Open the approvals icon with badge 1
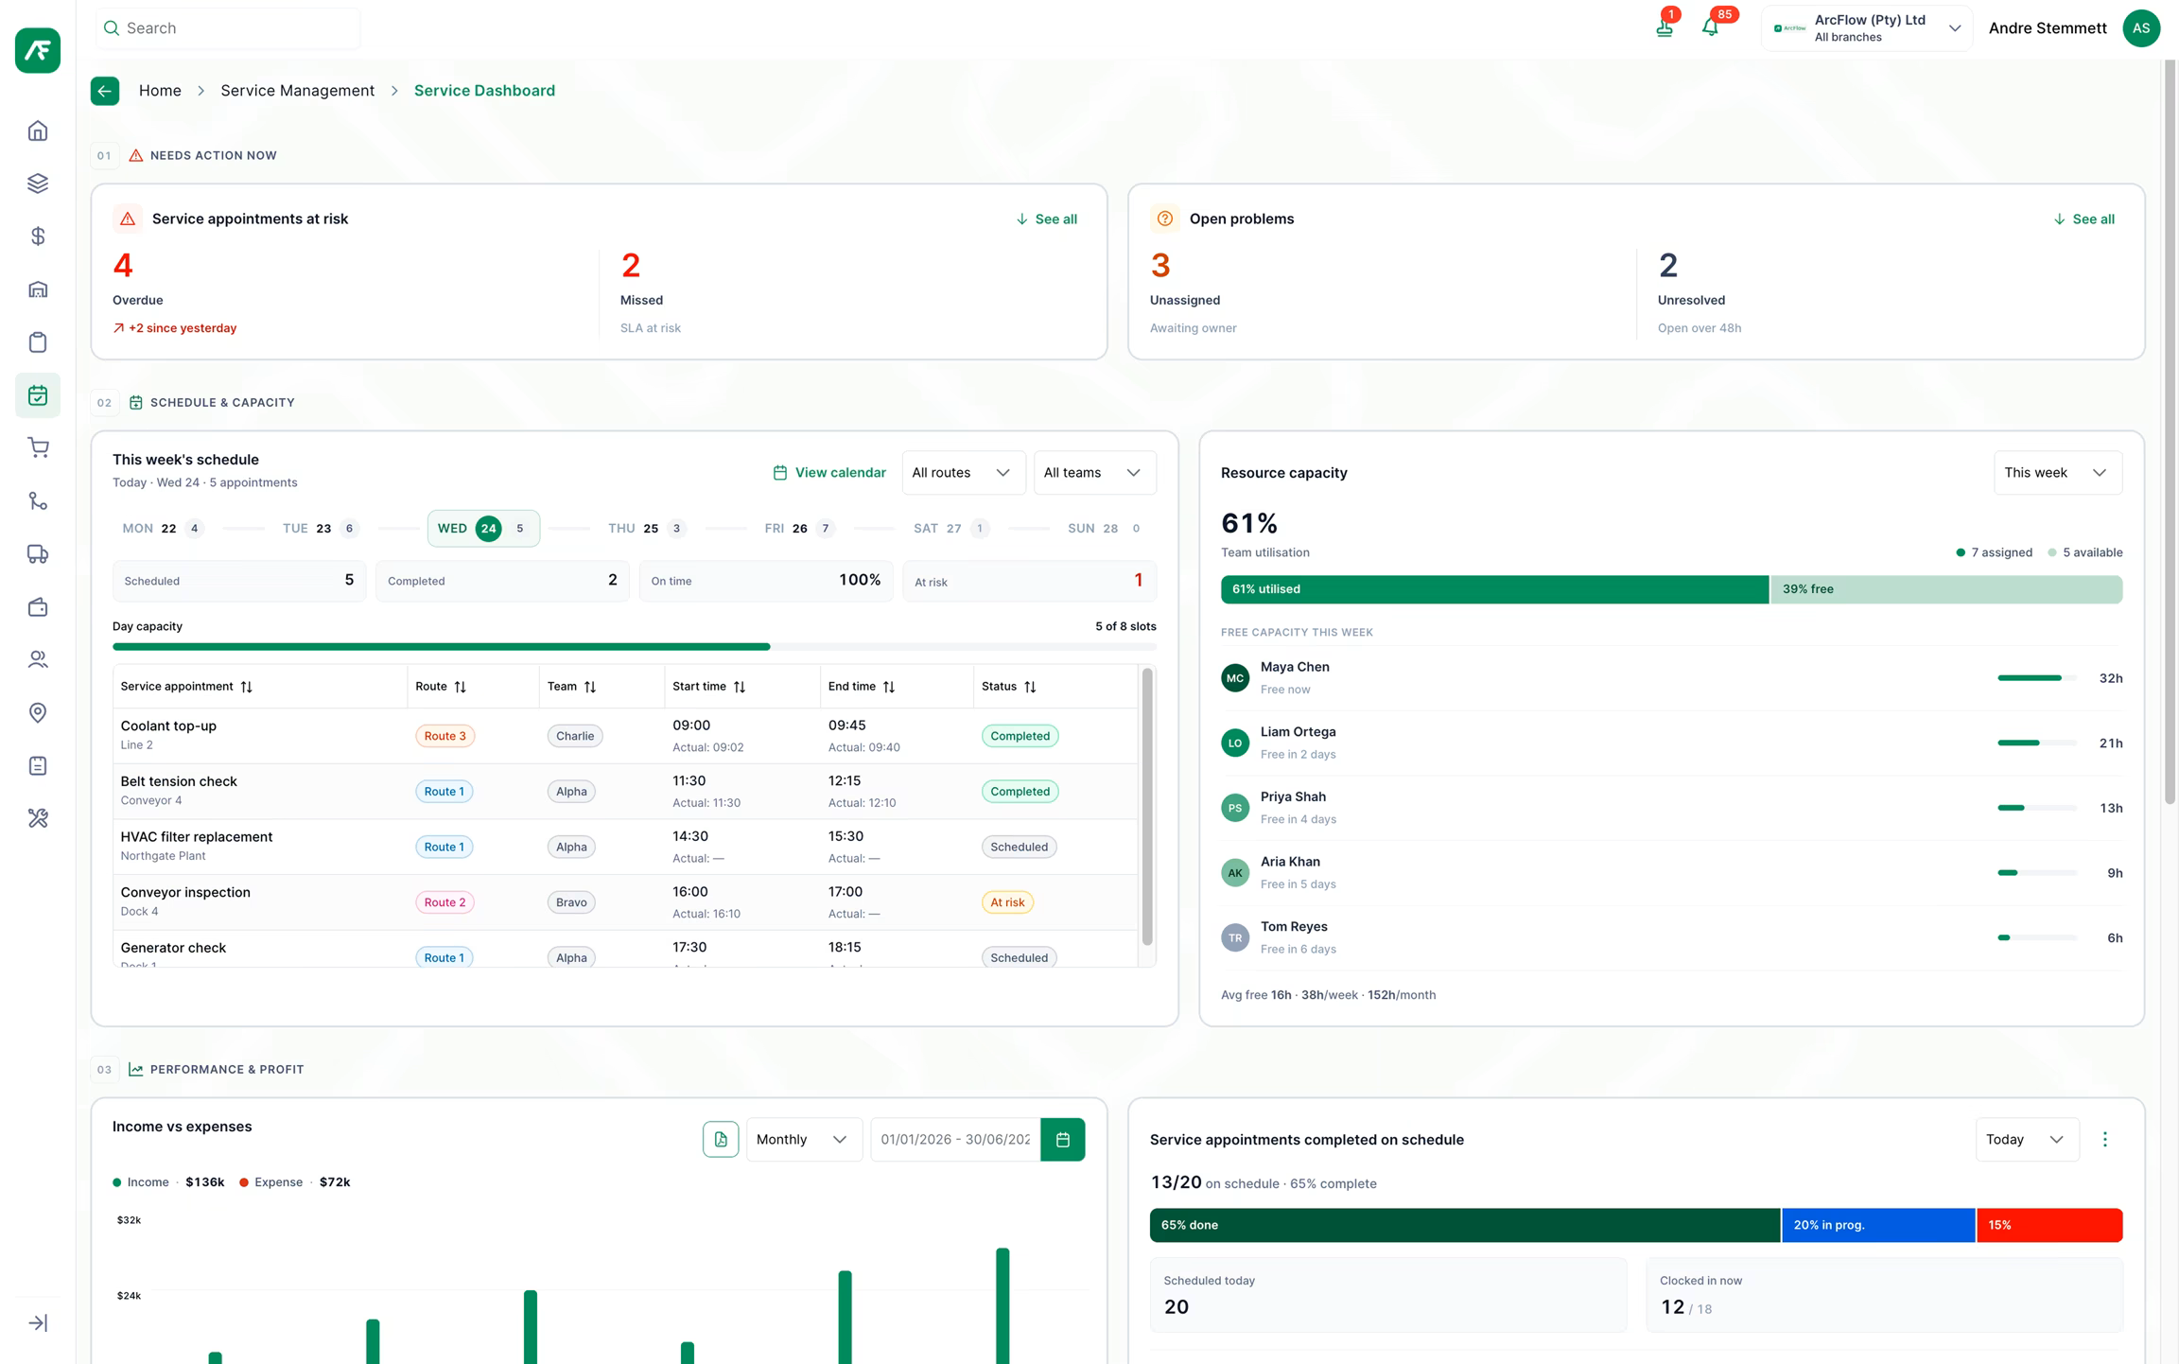This screenshot has width=2179, height=1364. (x=1665, y=27)
